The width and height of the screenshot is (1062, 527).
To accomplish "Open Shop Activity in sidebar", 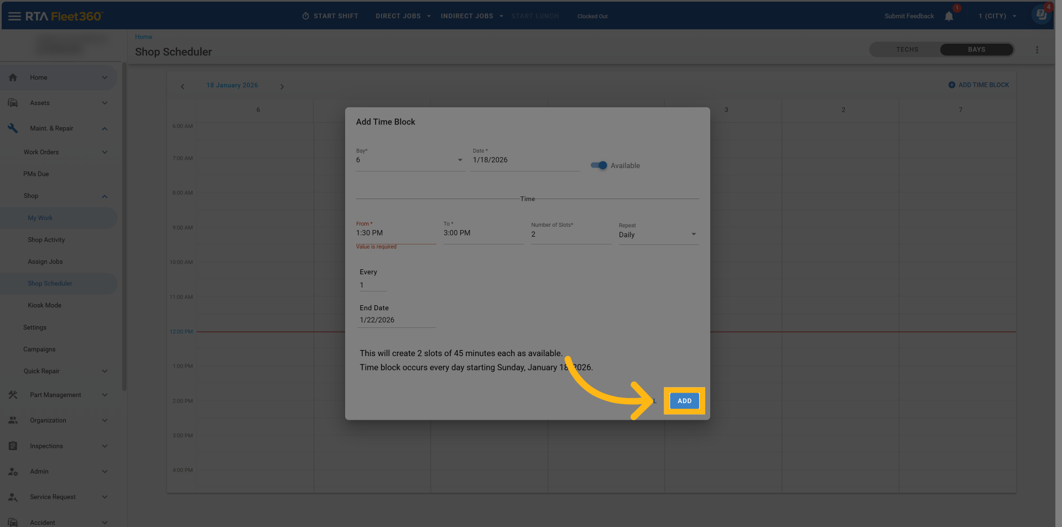I will pos(46,240).
